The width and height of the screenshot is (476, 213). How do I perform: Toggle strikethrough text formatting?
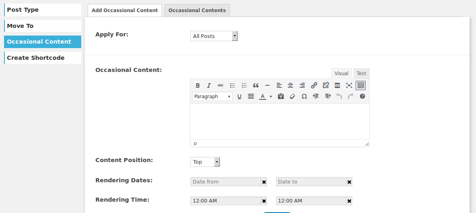tap(220, 85)
